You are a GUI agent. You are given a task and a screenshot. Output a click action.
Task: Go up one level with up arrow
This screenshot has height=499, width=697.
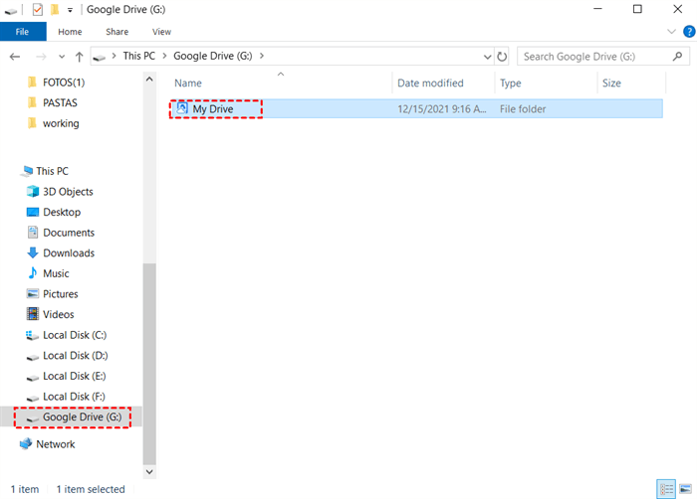coord(79,57)
